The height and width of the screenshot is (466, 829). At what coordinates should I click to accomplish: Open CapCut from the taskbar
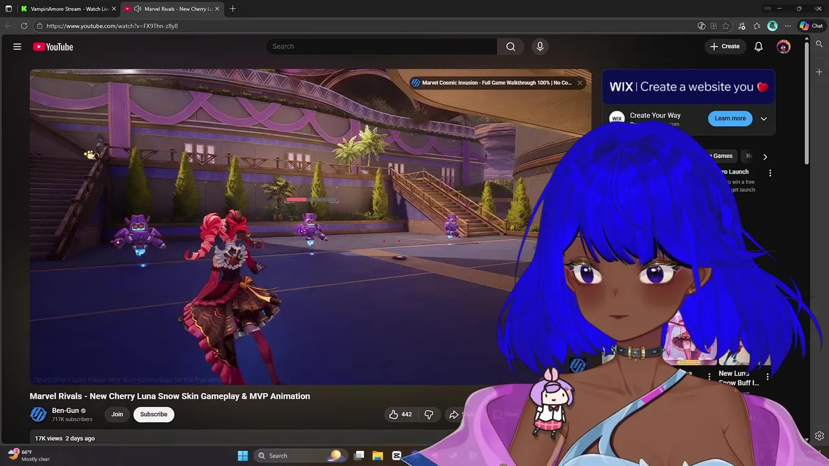pyautogui.click(x=397, y=456)
